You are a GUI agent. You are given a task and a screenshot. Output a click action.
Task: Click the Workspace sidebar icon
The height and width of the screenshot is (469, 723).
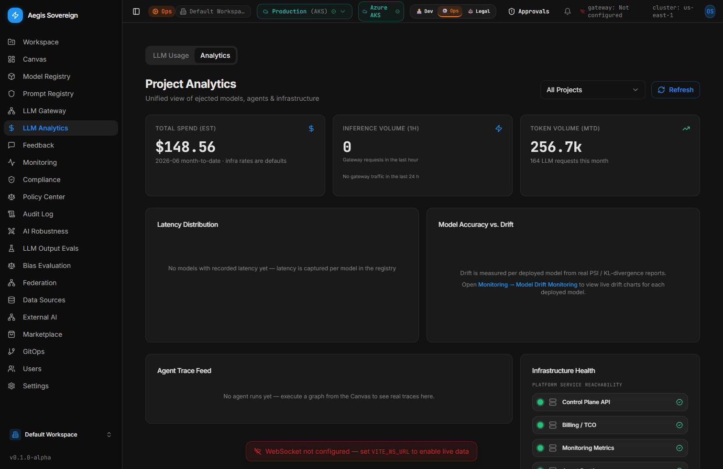[x=11, y=42]
